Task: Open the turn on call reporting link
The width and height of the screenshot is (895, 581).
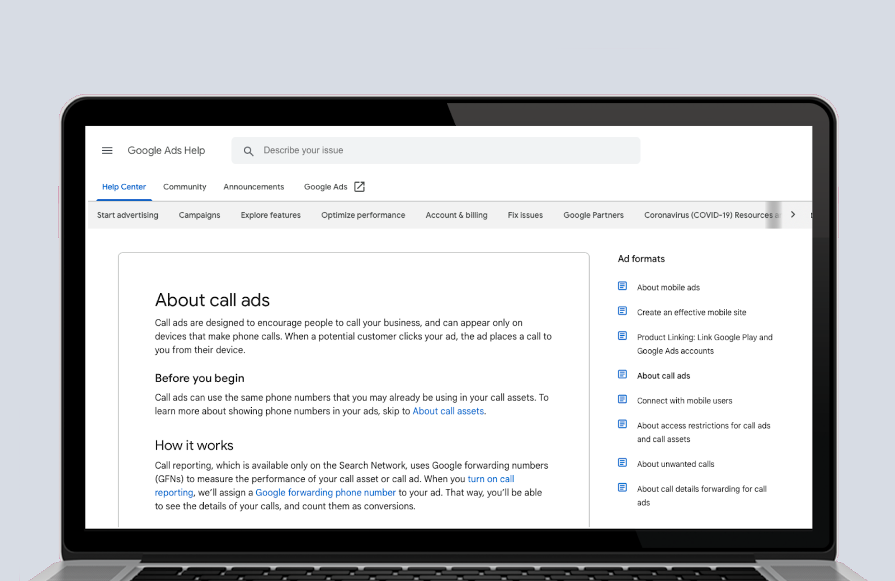Action: tap(491, 479)
